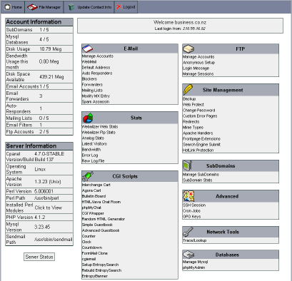
Task: Open FTP Manage Accounts link
Action: point(198,57)
